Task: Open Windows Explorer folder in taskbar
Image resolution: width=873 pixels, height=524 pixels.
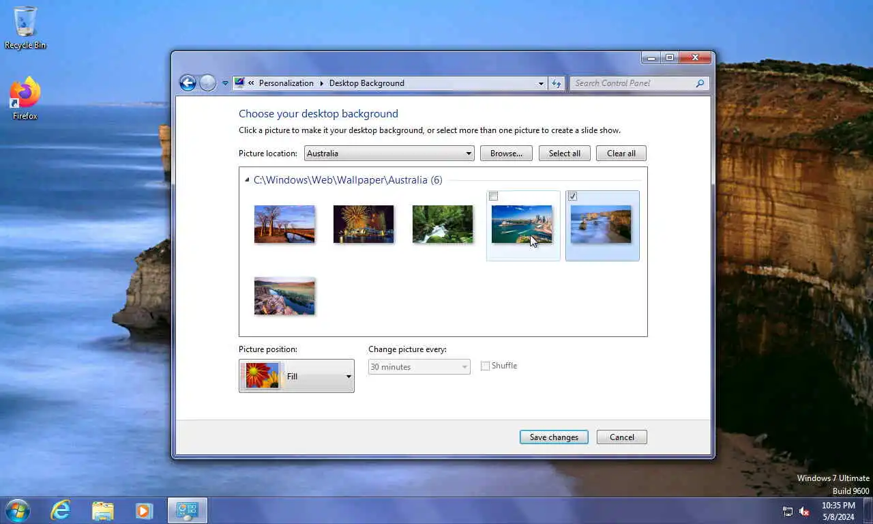Action: [x=103, y=510]
